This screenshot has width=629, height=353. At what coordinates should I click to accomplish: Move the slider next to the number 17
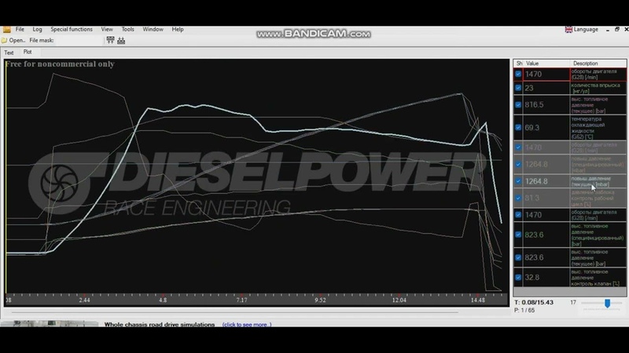tap(607, 304)
